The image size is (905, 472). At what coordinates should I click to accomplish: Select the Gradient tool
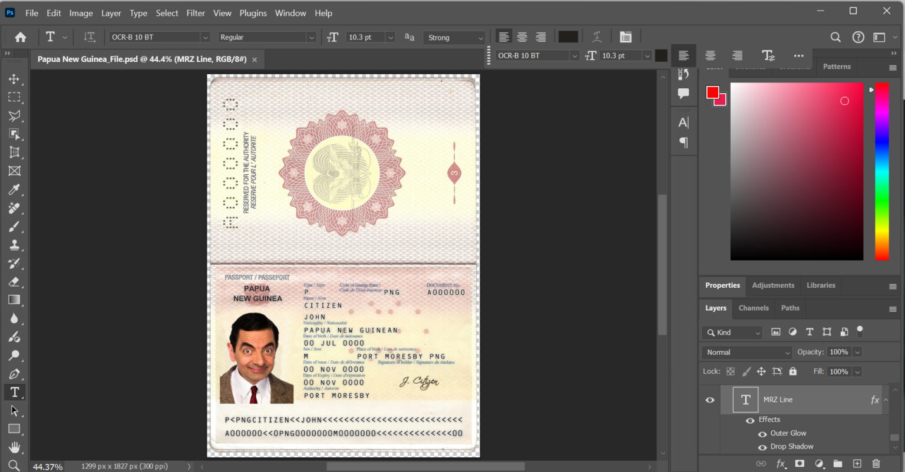point(14,300)
